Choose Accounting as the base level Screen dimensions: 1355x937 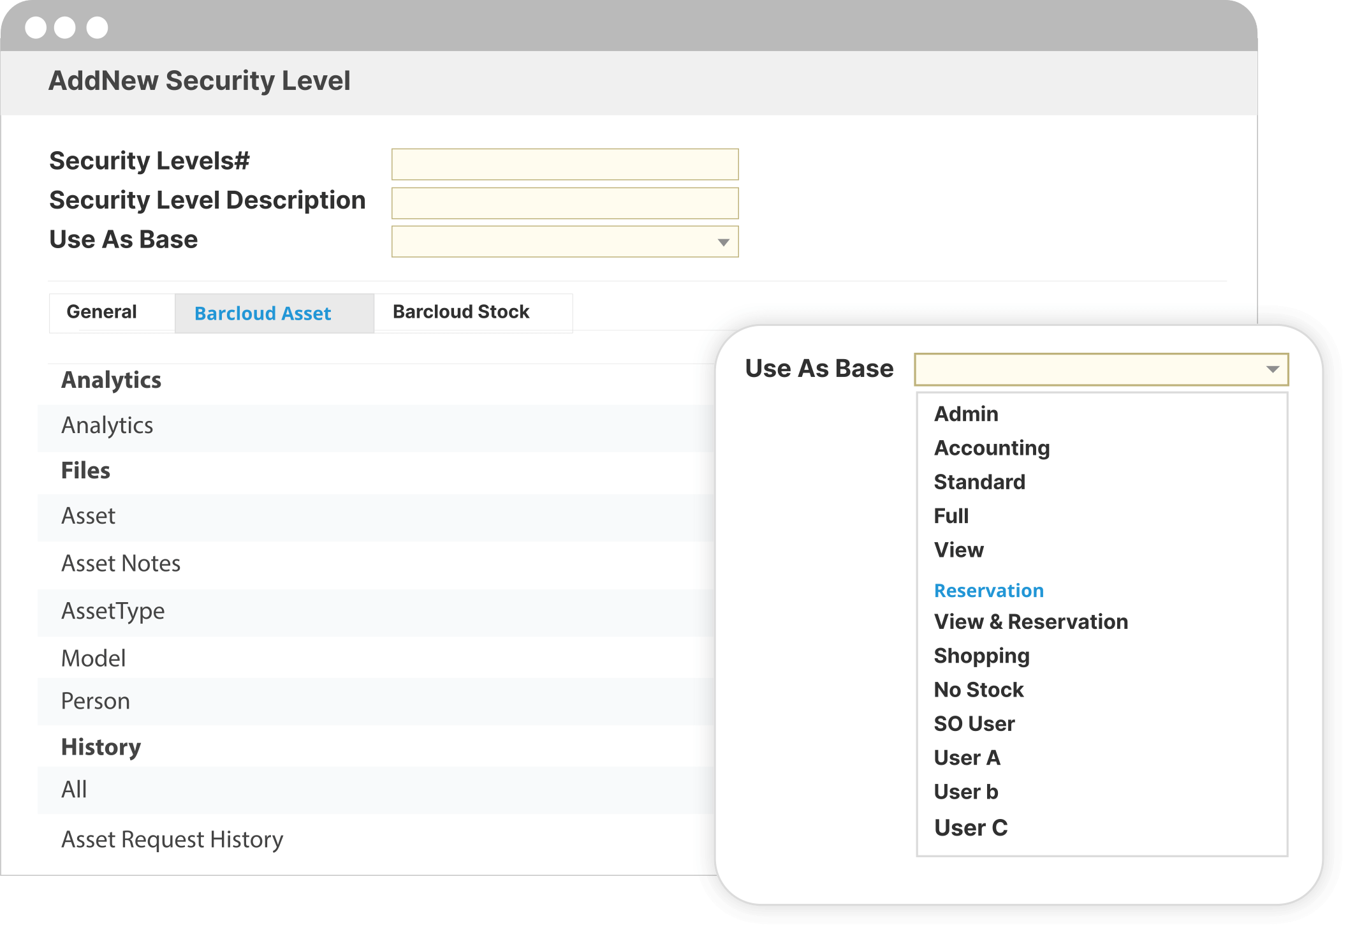coord(991,448)
